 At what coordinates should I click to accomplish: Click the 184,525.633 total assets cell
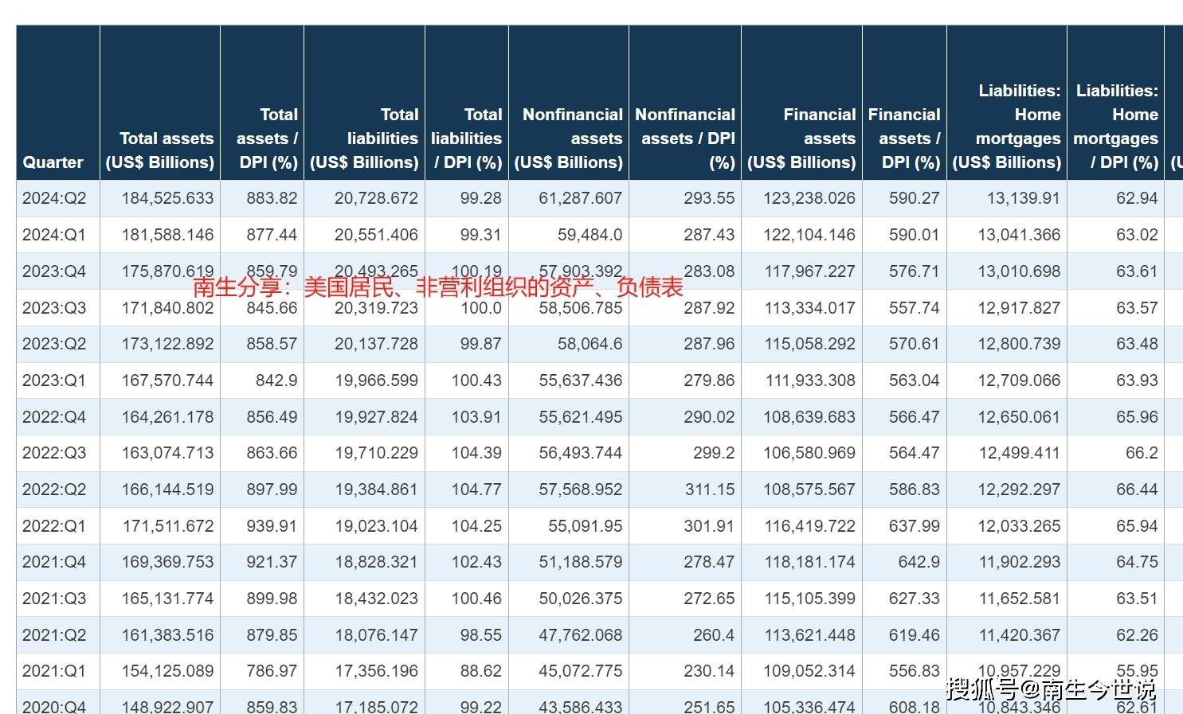point(167,198)
